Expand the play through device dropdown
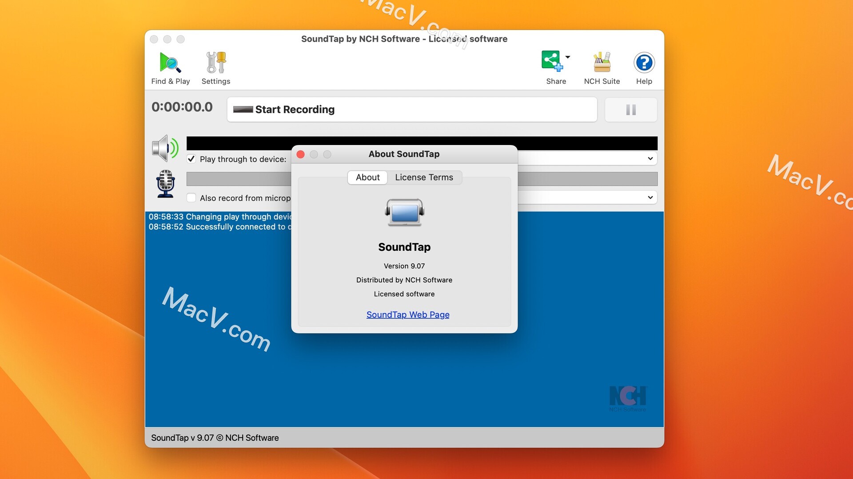 [650, 159]
